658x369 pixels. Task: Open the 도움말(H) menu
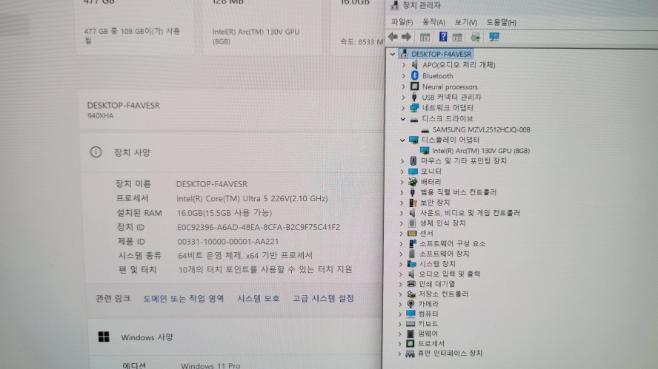pyautogui.click(x=501, y=22)
